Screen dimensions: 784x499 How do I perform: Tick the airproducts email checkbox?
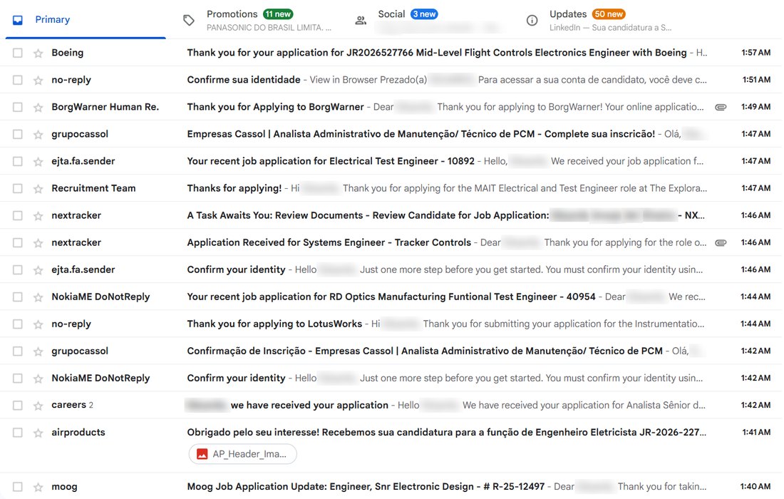tap(18, 432)
